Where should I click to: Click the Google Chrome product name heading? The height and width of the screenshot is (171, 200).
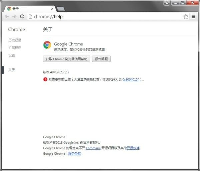[x=68, y=44]
